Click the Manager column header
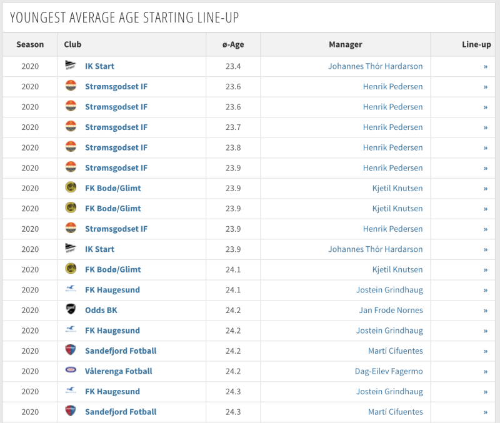This screenshot has width=500, height=423. 345,44
